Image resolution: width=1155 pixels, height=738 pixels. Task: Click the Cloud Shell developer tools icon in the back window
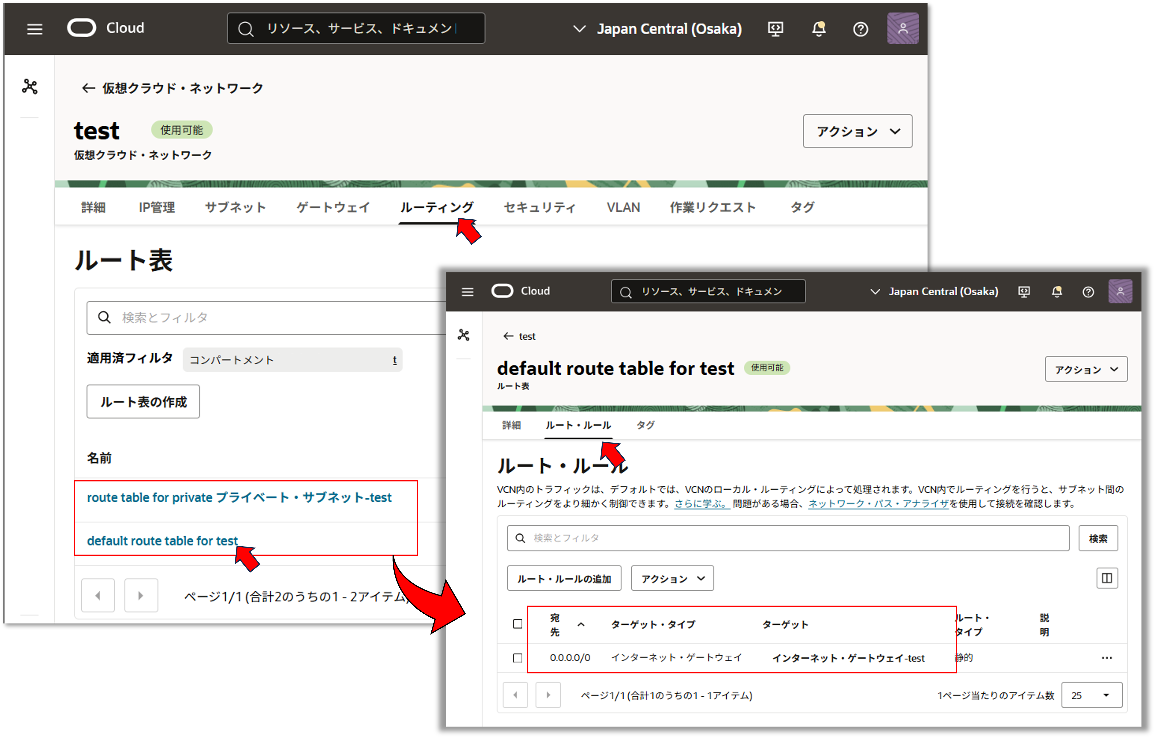pyautogui.click(x=775, y=29)
